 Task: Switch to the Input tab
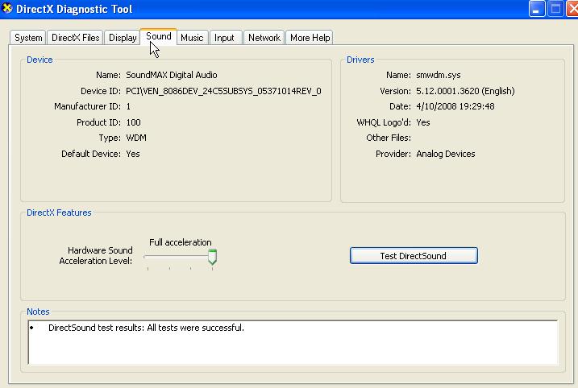(x=224, y=38)
